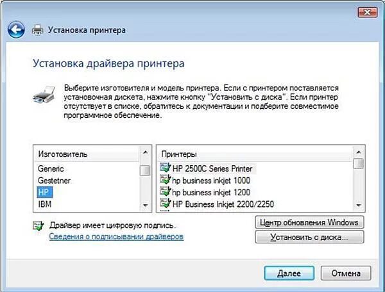Select Gestetner in the manufacturer list
This screenshot has height=292, width=385.
point(54,181)
